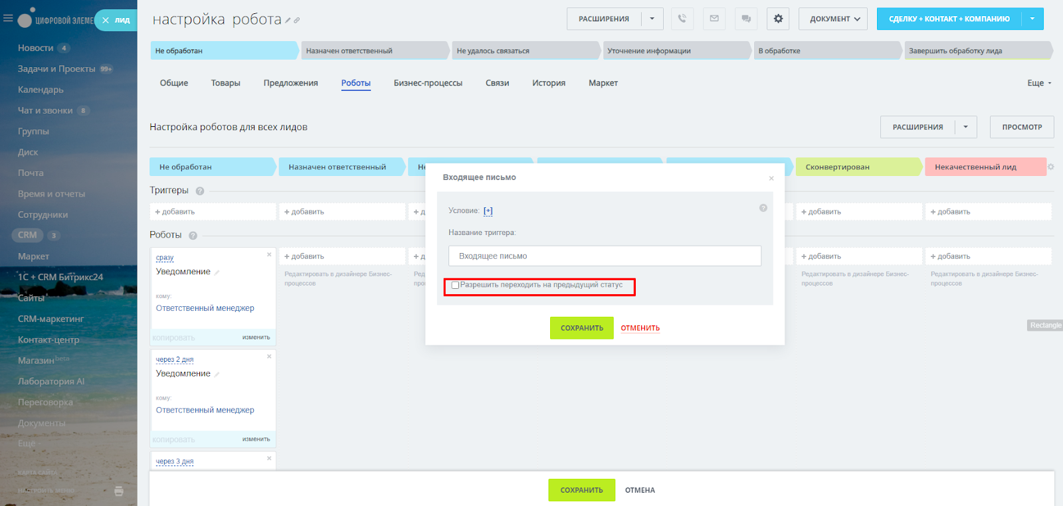Click the help icon next to Роботы
The width and height of the screenshot is (1063, 506).
click(193, 236)
